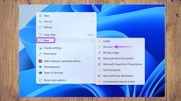Choose Personalize from the menu
The height and width of the screenshot is (101, 181).
(66, 54)
